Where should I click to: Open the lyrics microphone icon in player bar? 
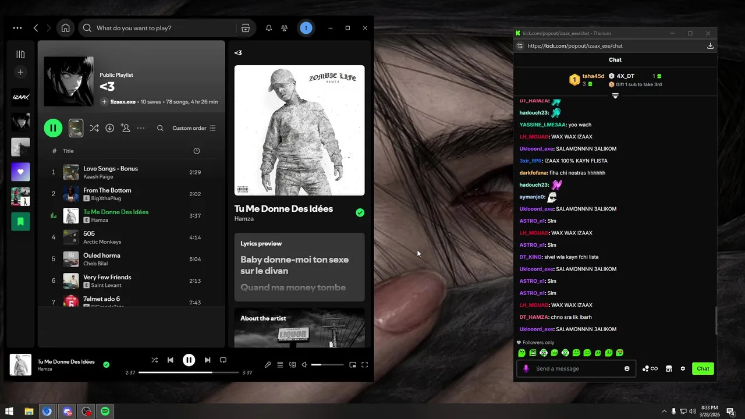(268, 365)
